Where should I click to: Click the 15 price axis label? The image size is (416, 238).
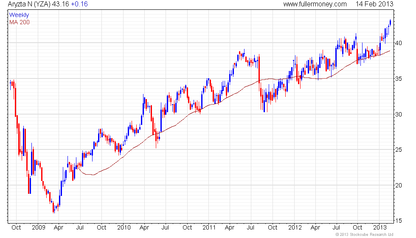click(x=399, y=221)
